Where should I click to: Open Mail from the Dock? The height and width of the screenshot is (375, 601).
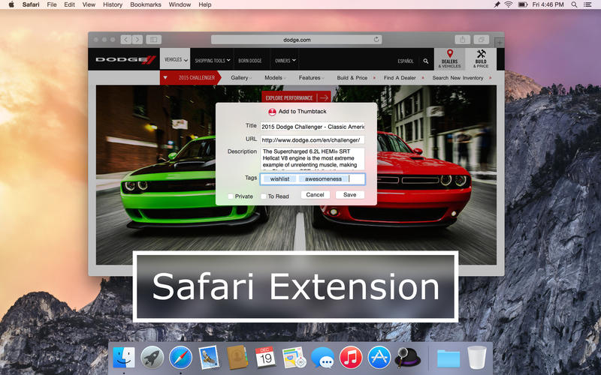coord(209,358)
